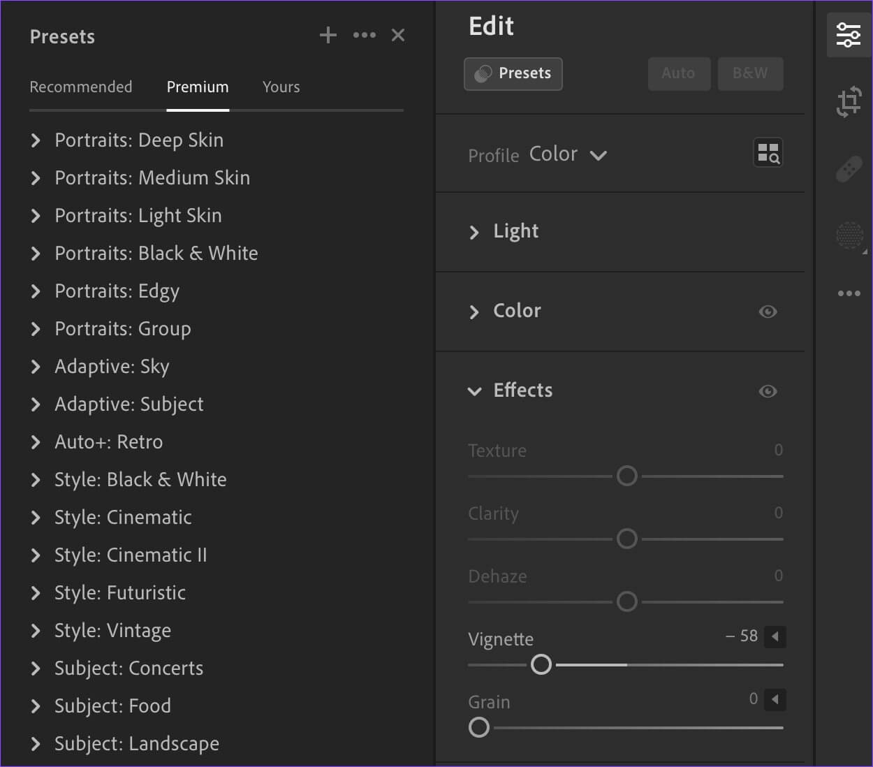Toggle Effects section visibility eye
The width and height of the screenshot is (873, 767).
coord(768,391)
